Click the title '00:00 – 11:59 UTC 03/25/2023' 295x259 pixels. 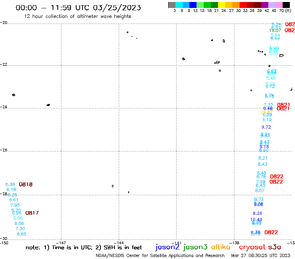click(78, 8)
